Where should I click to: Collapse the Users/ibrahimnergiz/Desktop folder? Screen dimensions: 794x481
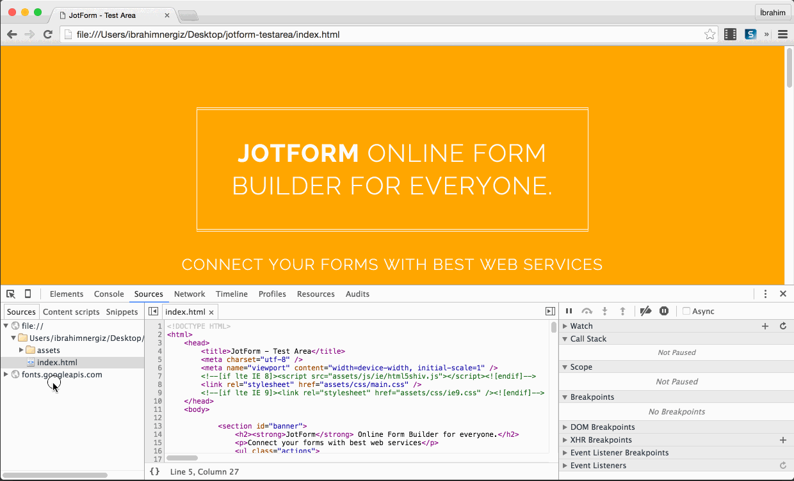click(x=13, y=338)
